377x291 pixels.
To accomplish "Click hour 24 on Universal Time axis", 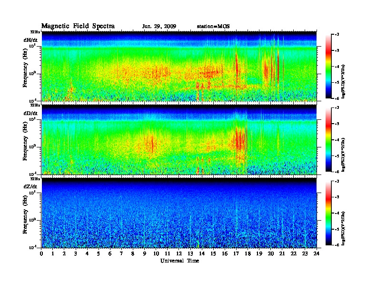I will tap(317, 254).
